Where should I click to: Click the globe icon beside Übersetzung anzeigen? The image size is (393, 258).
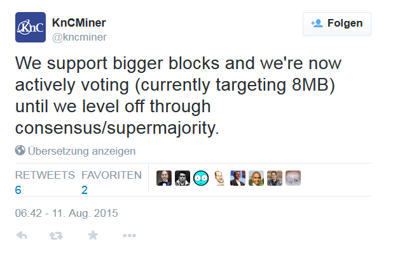click(x=20, y=150)
